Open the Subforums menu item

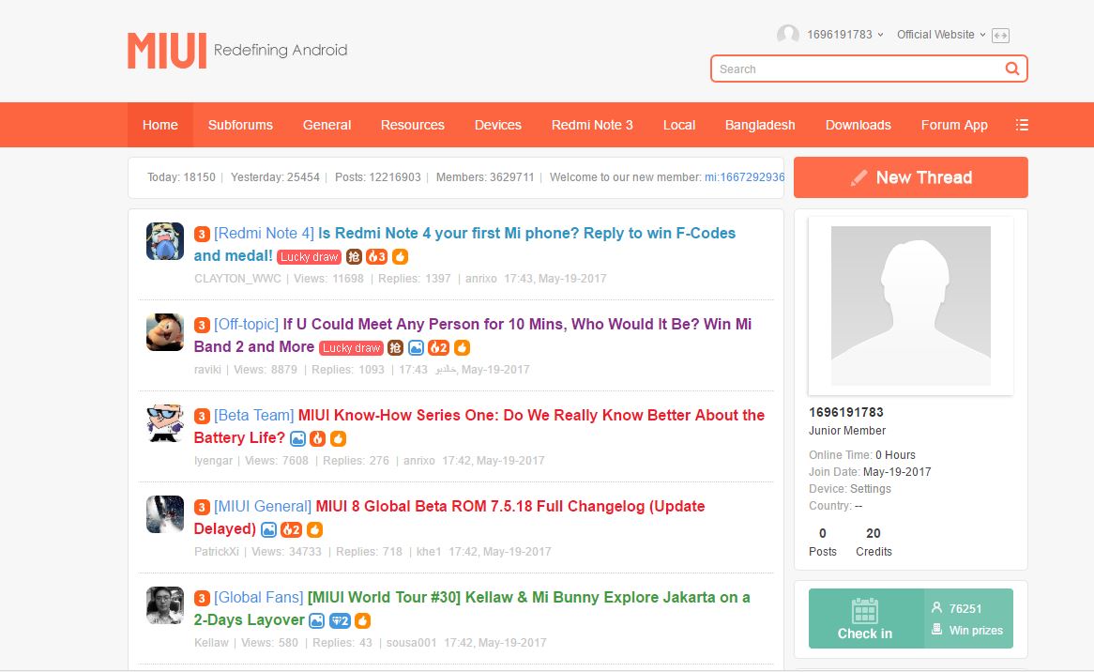click(240, 125)
